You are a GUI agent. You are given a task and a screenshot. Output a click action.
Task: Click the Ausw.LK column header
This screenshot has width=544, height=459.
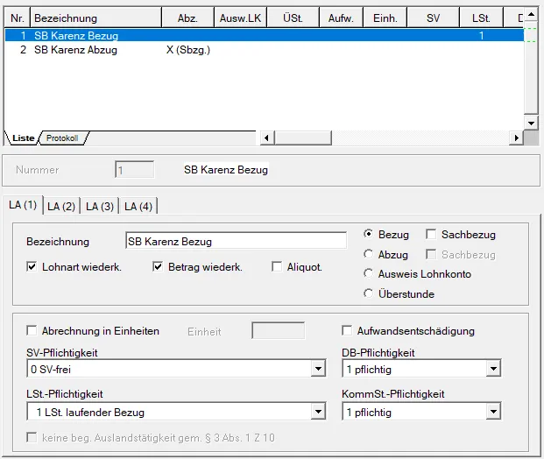240,18
